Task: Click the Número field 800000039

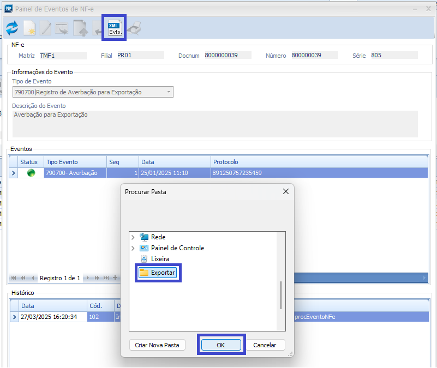Action: click(x=314, y=55)
